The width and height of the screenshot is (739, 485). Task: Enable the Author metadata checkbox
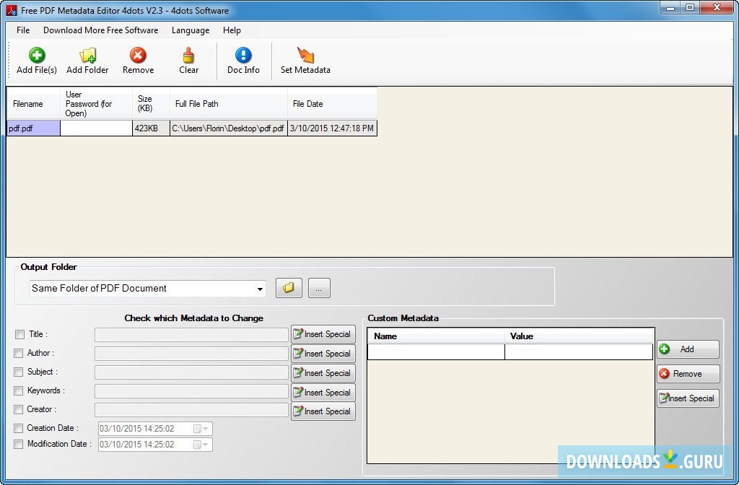click(18, 353)
